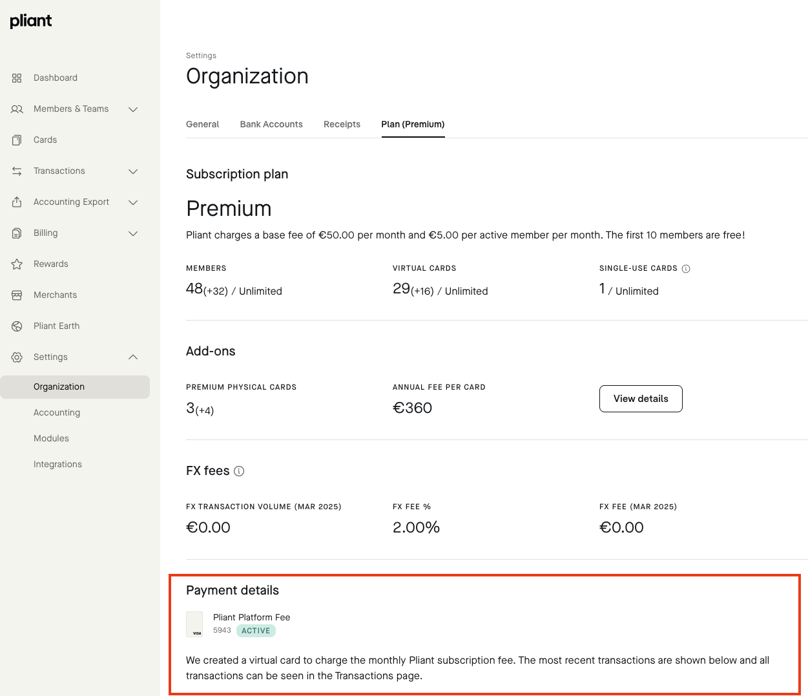Click the Billing document icon
Screen dimensions: 808x696
coord(17,233)
